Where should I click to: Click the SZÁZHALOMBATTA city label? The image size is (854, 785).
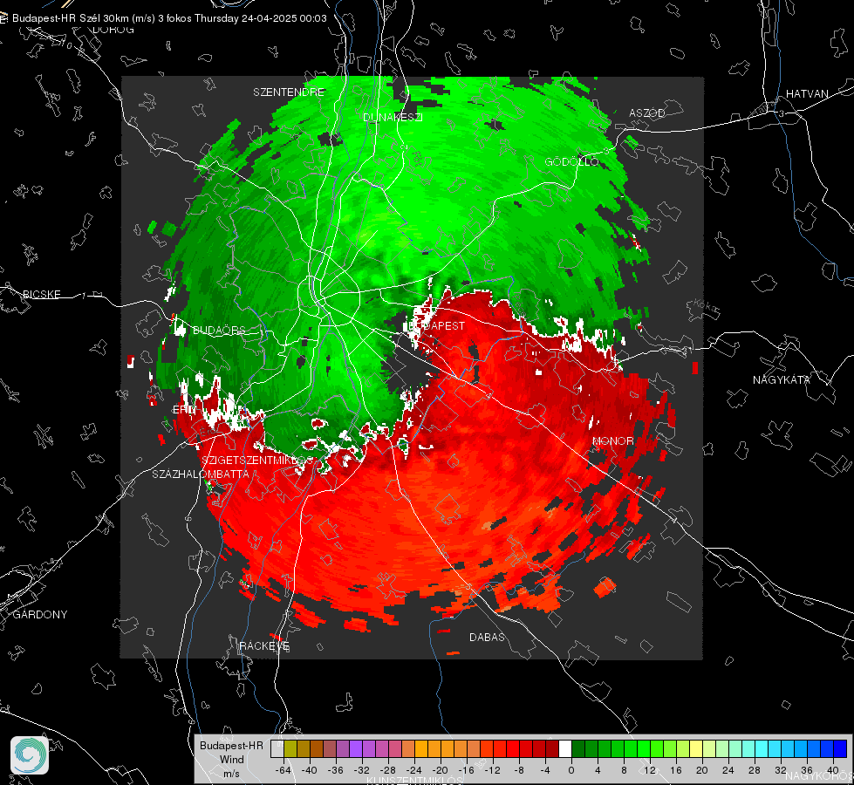coord(201,474)
